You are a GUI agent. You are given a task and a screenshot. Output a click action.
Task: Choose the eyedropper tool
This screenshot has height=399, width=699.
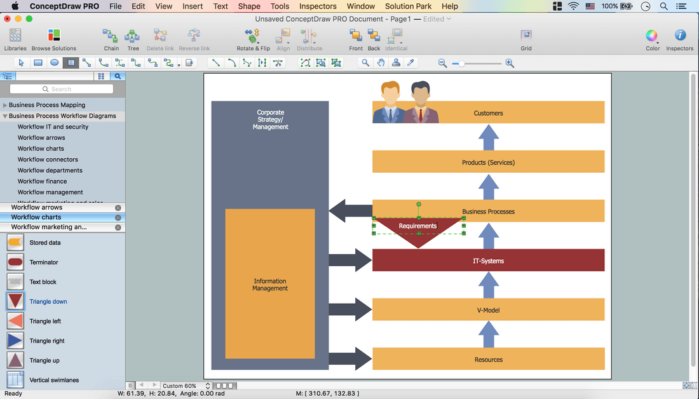coord(411,63)
